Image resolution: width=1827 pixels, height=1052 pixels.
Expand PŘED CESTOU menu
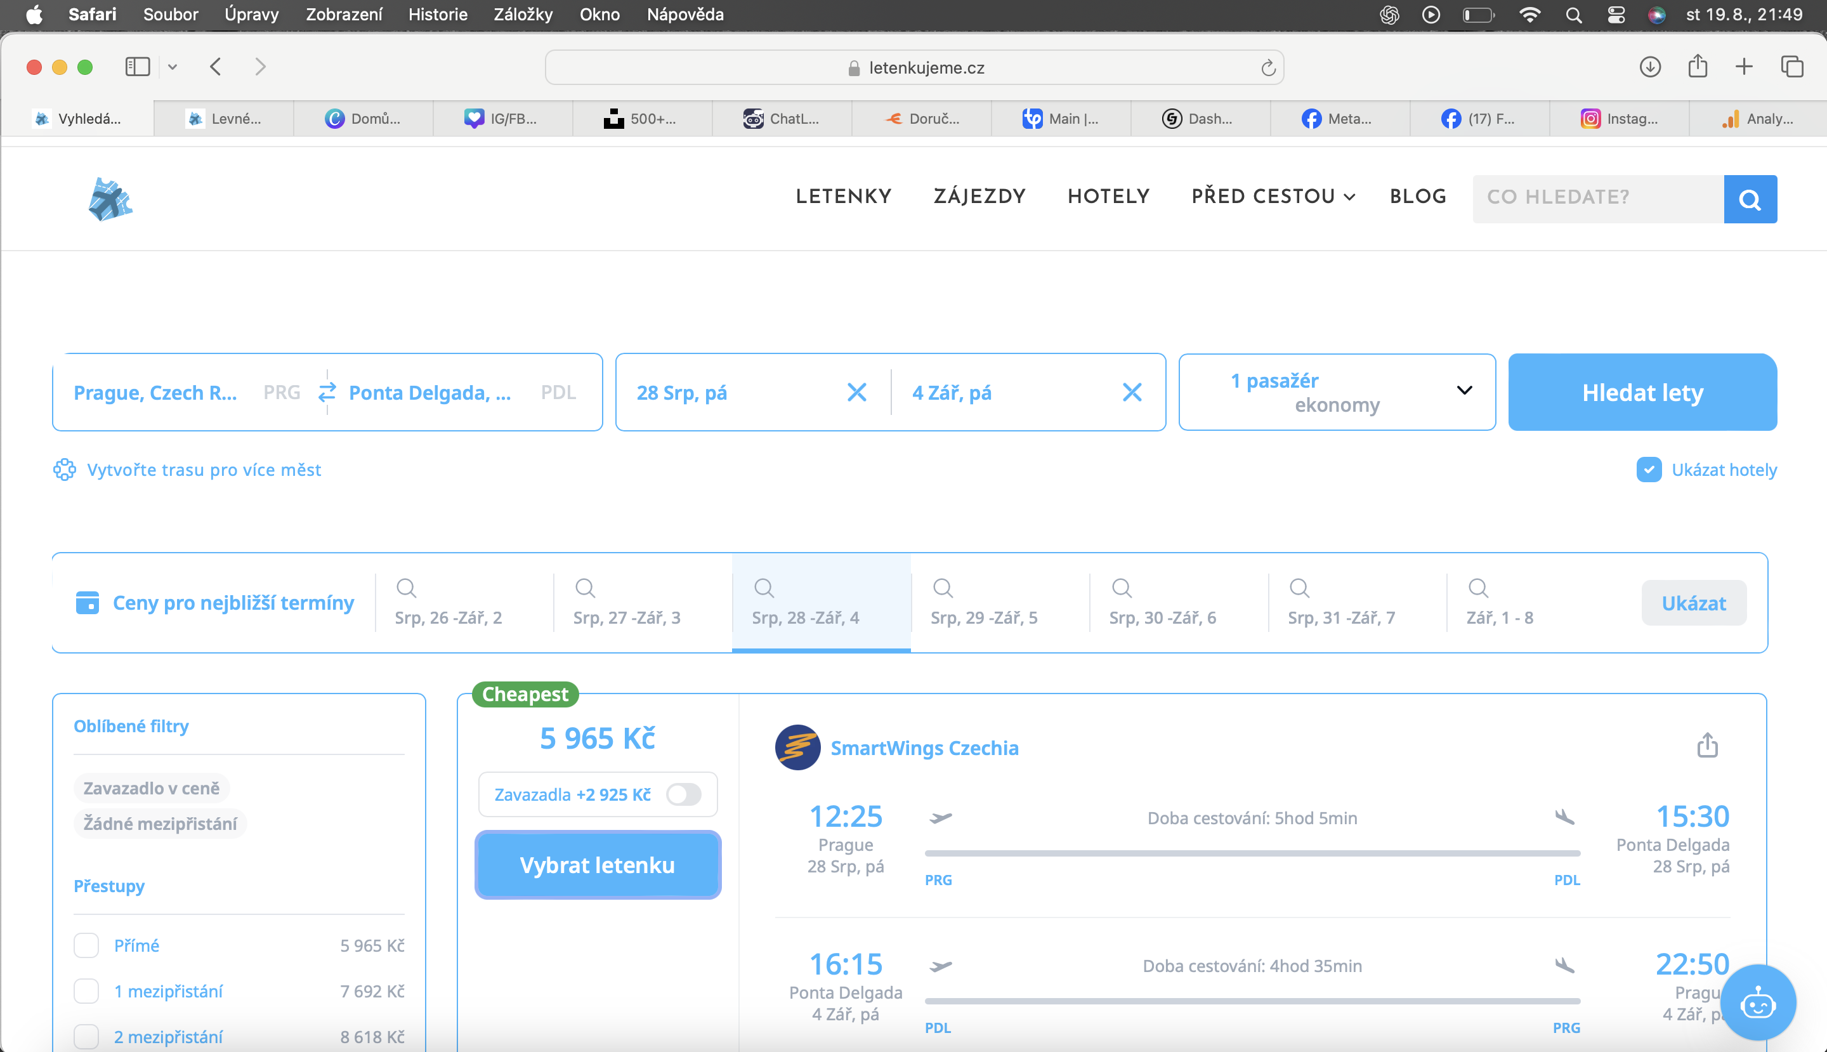1273,197
